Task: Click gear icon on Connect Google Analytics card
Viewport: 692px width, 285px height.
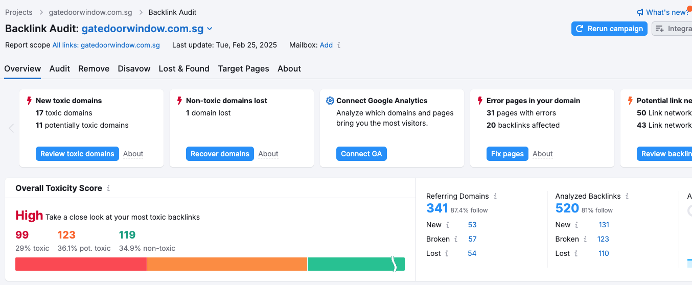Action: [x=330, y=101]
